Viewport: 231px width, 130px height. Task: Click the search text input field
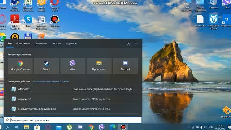tap(73, 120)
